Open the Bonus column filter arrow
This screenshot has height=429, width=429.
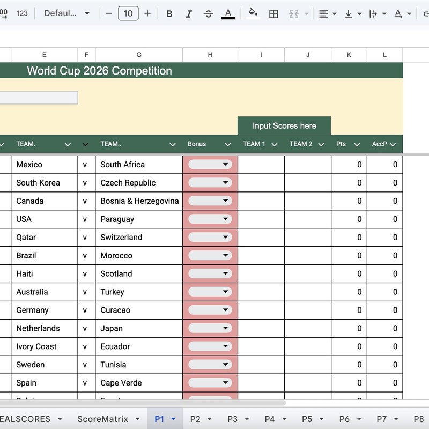227,144
